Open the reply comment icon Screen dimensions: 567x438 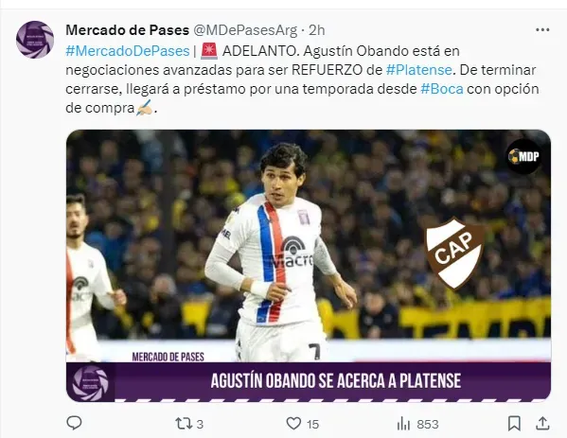74,423
